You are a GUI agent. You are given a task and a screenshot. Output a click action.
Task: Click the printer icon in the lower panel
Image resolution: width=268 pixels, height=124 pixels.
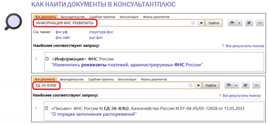tap(229, 85)
